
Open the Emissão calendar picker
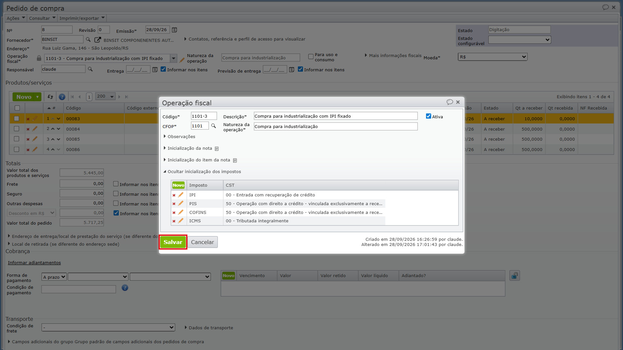pyautogui.click(x=174, y=30)
